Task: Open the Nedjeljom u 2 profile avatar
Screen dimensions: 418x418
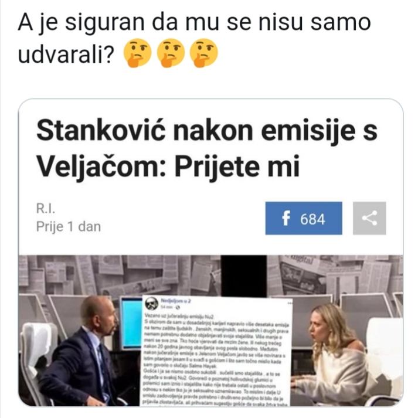Action: point(151,303)
